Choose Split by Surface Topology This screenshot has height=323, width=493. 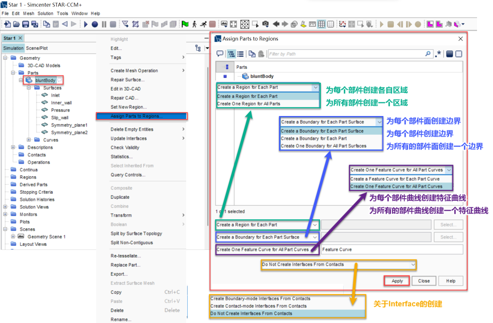tap(136, 233)
